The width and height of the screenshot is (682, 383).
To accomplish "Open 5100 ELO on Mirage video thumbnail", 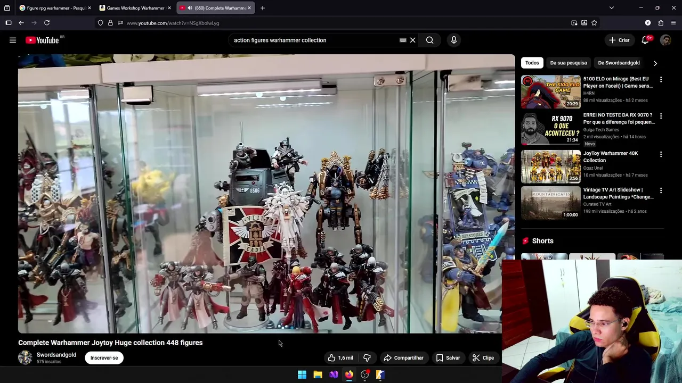I will click(x=550, y=91).
